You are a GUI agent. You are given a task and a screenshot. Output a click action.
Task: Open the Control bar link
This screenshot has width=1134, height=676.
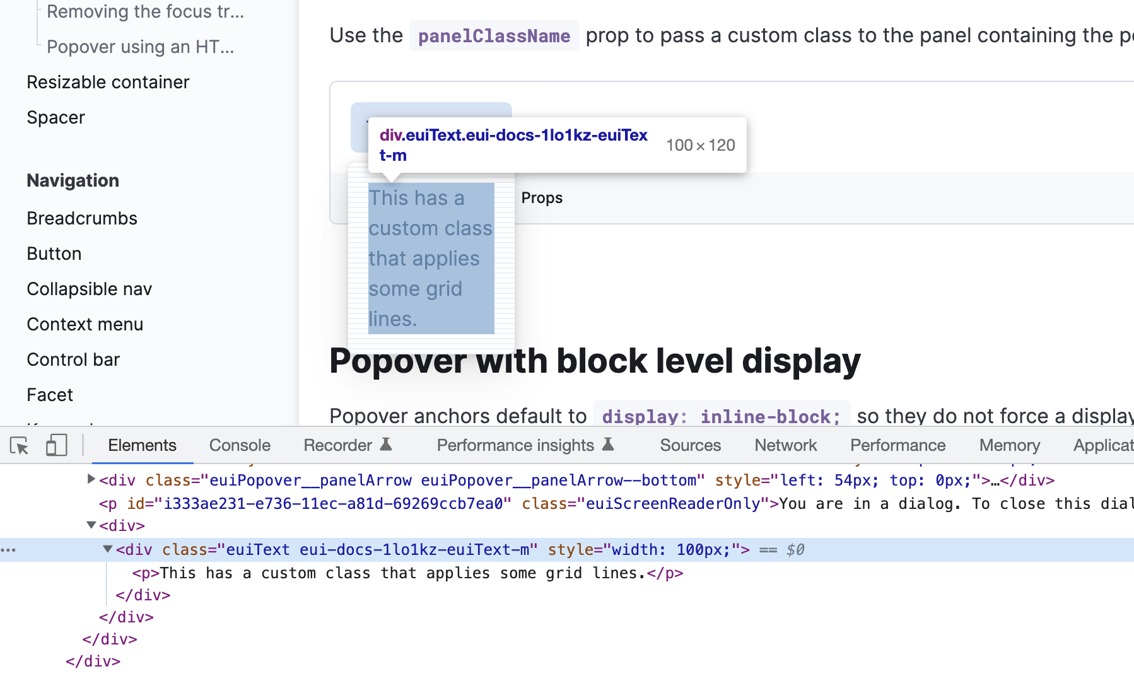73,359
